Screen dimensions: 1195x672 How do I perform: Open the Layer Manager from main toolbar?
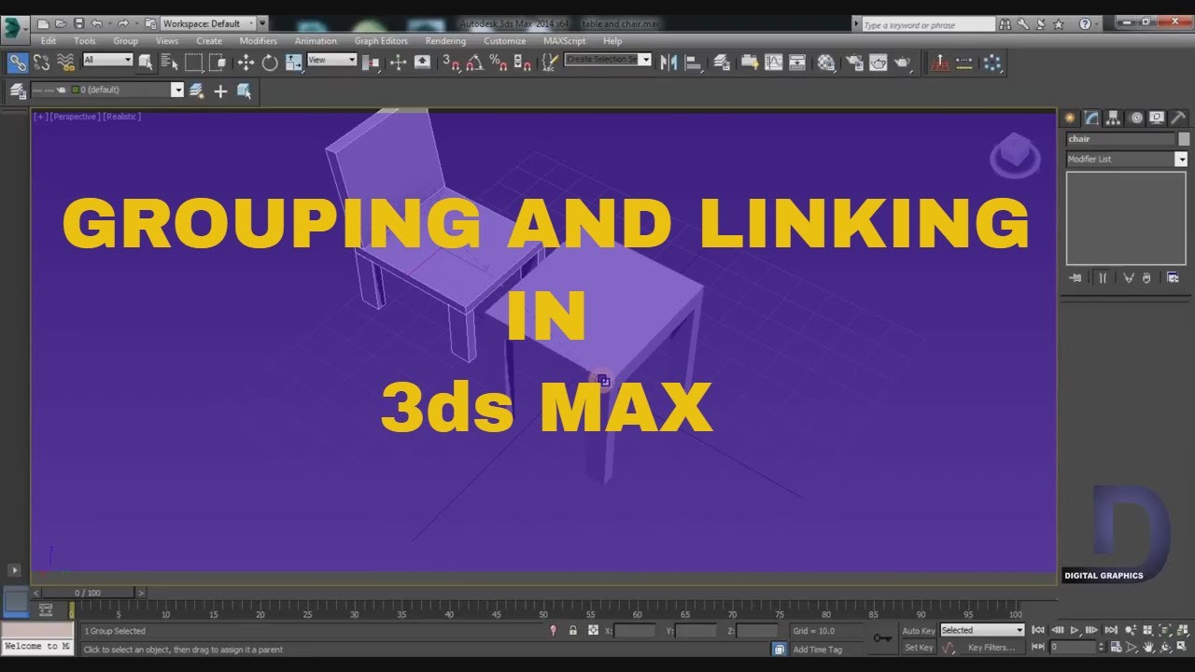(x=722, y=63)
